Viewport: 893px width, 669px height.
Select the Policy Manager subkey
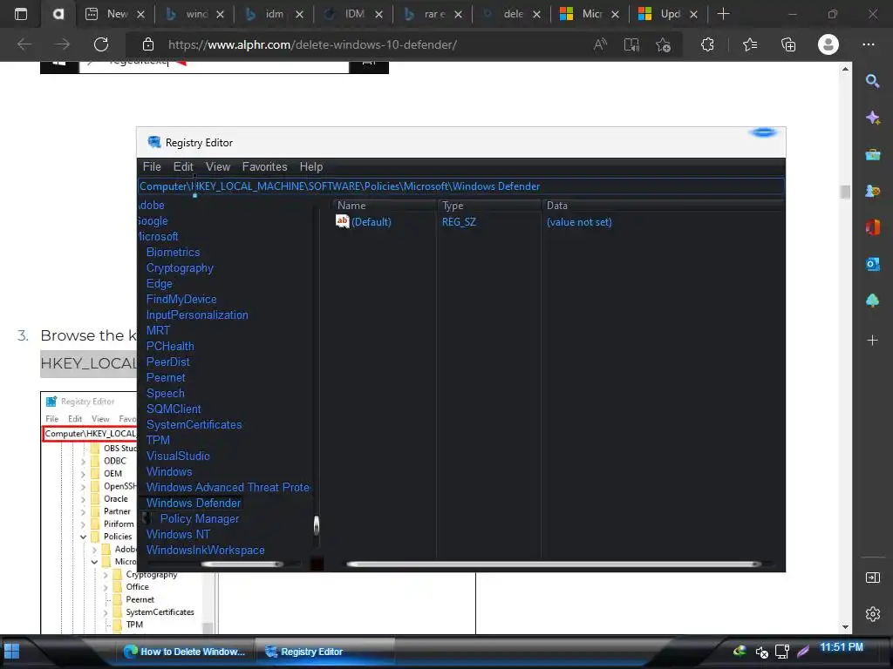click(200, 519)
